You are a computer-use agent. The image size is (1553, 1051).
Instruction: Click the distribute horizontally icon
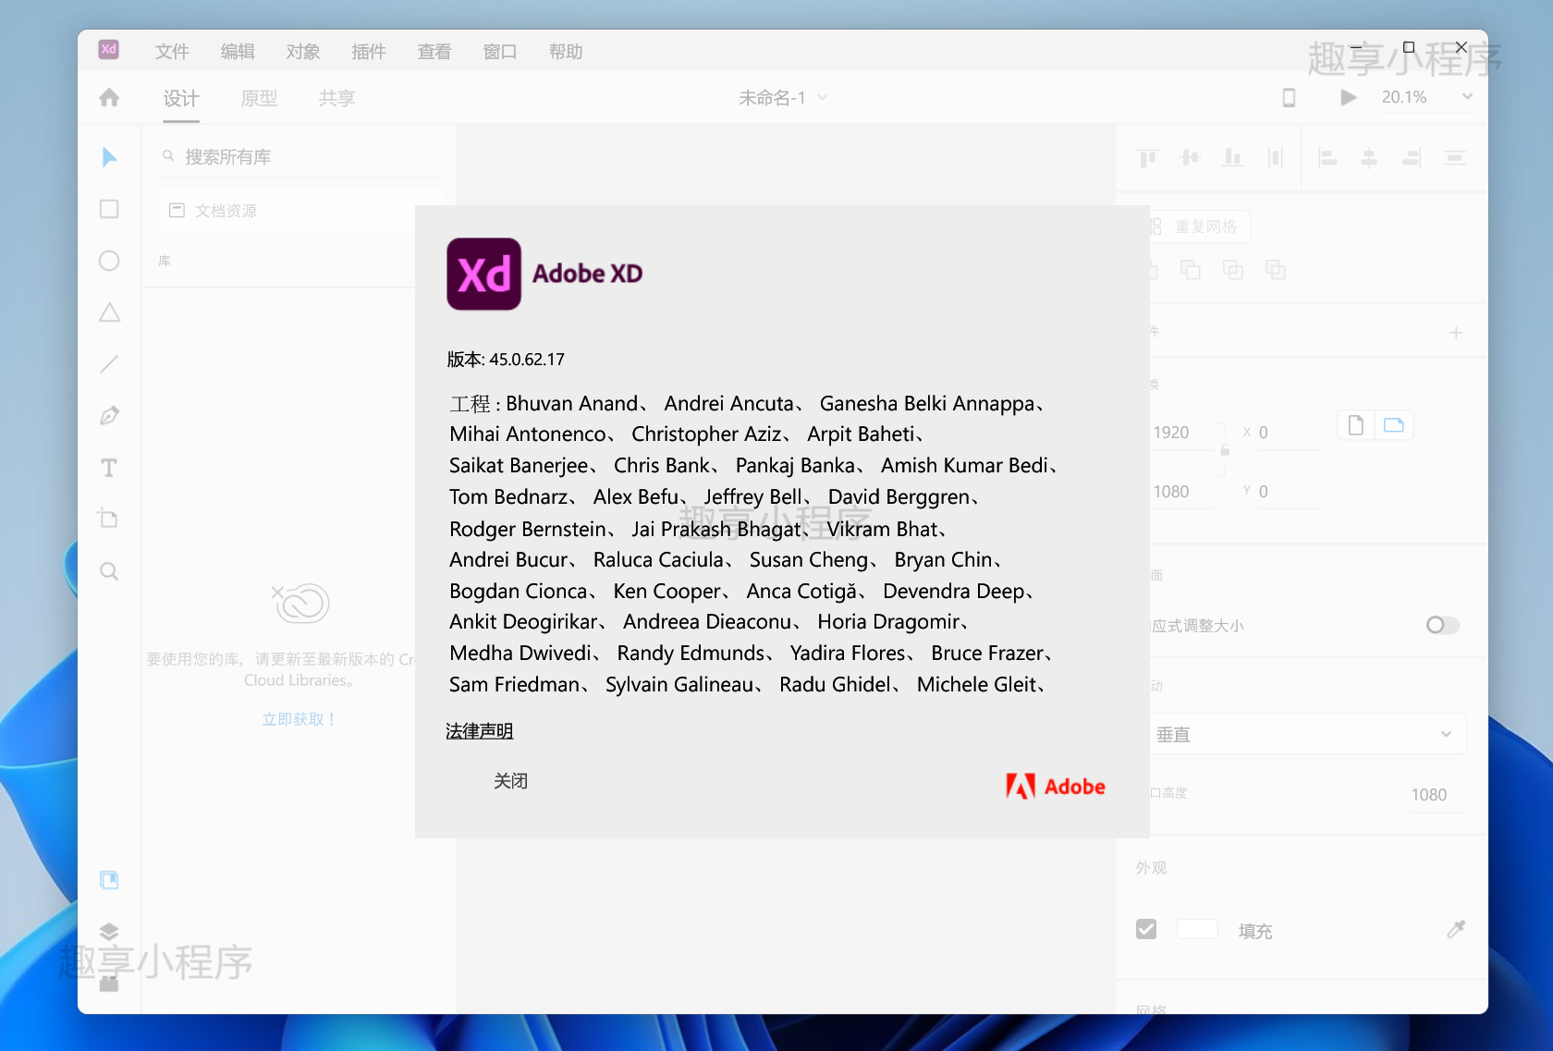point(1276,158)
